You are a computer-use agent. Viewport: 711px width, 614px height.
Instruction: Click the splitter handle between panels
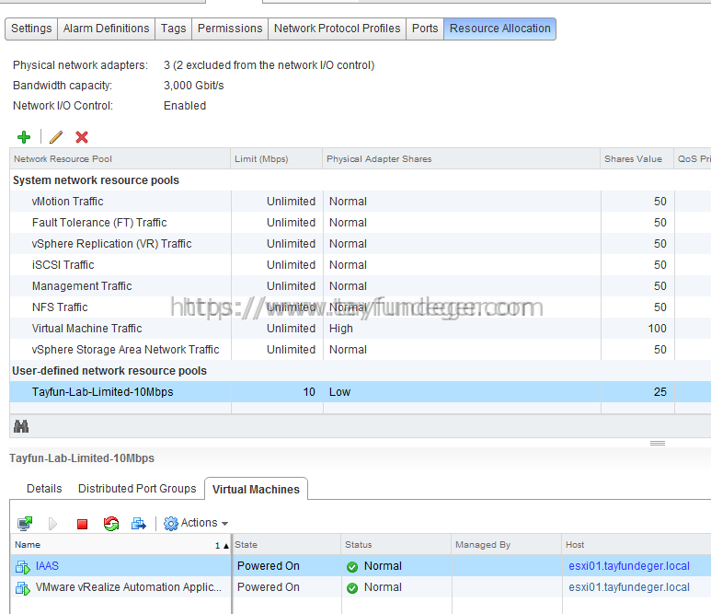pyautogui.click(x=658, y=443)
